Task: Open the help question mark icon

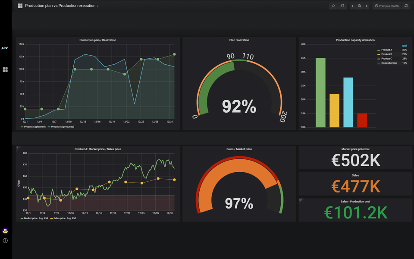Action: click(5, 240)
